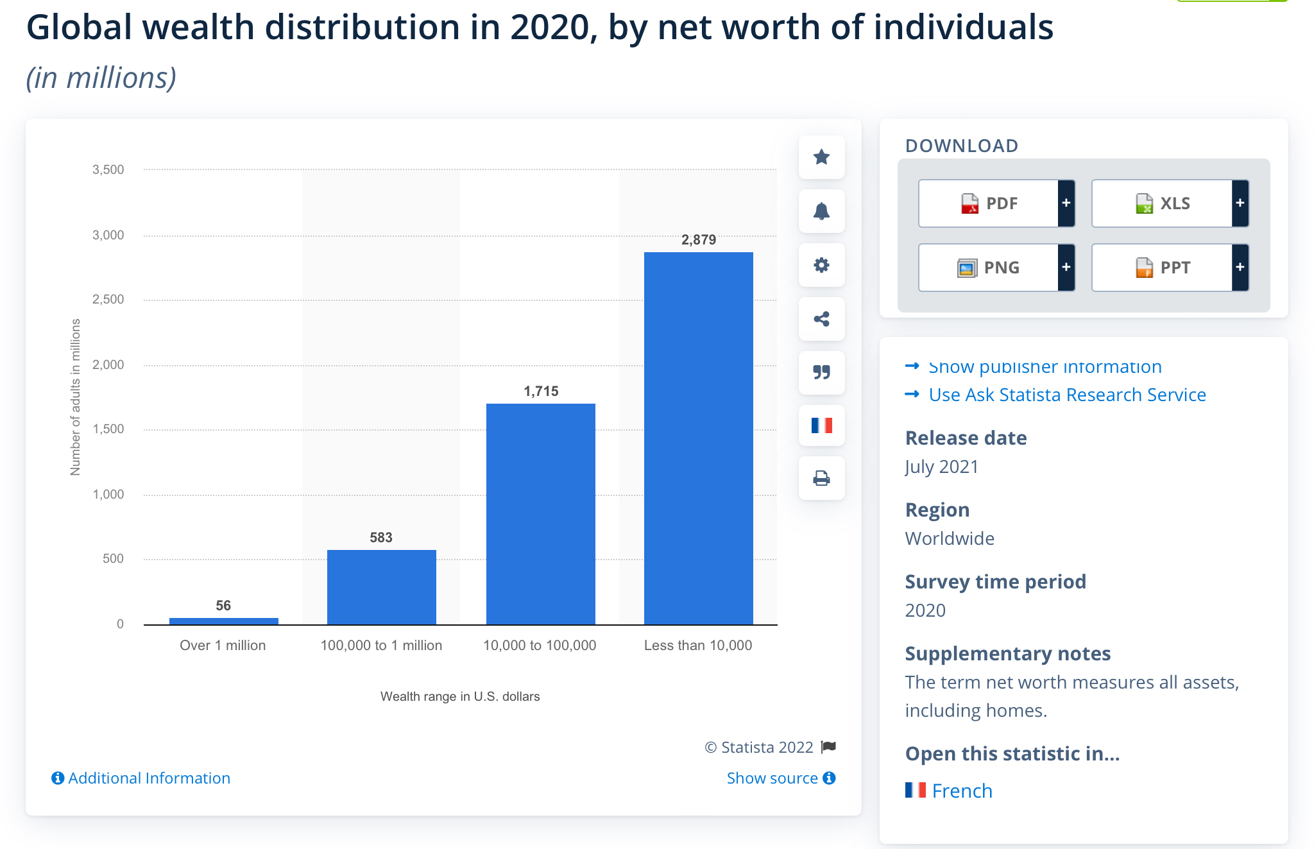Click Less than 10,000 axis label
1314x849 pixels.
(698, 646)
